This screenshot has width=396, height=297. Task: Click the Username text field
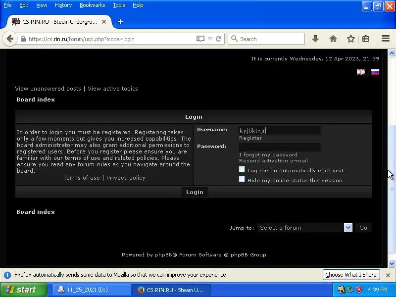click(x=280, y=131)
